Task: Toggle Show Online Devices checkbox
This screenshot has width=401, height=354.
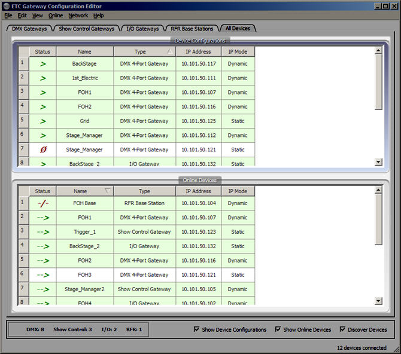Action: pos(278,329)
